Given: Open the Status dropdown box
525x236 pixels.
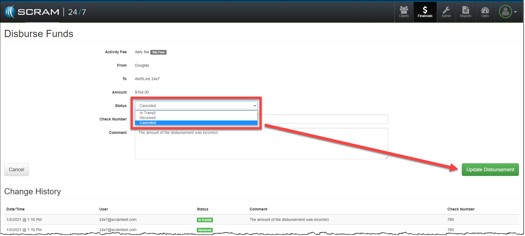Looking at the screenshot, I should 196,106.
